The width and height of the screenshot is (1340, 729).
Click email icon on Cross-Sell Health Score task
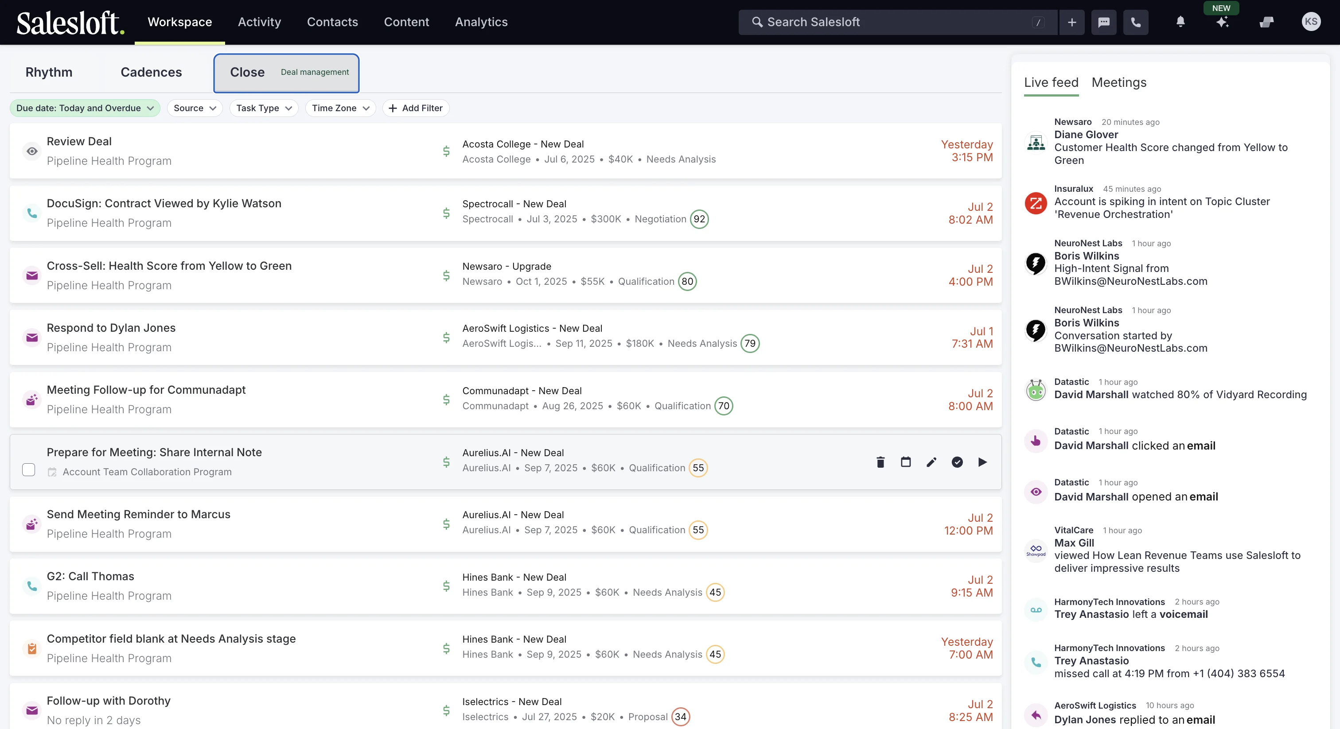[32, 275]
